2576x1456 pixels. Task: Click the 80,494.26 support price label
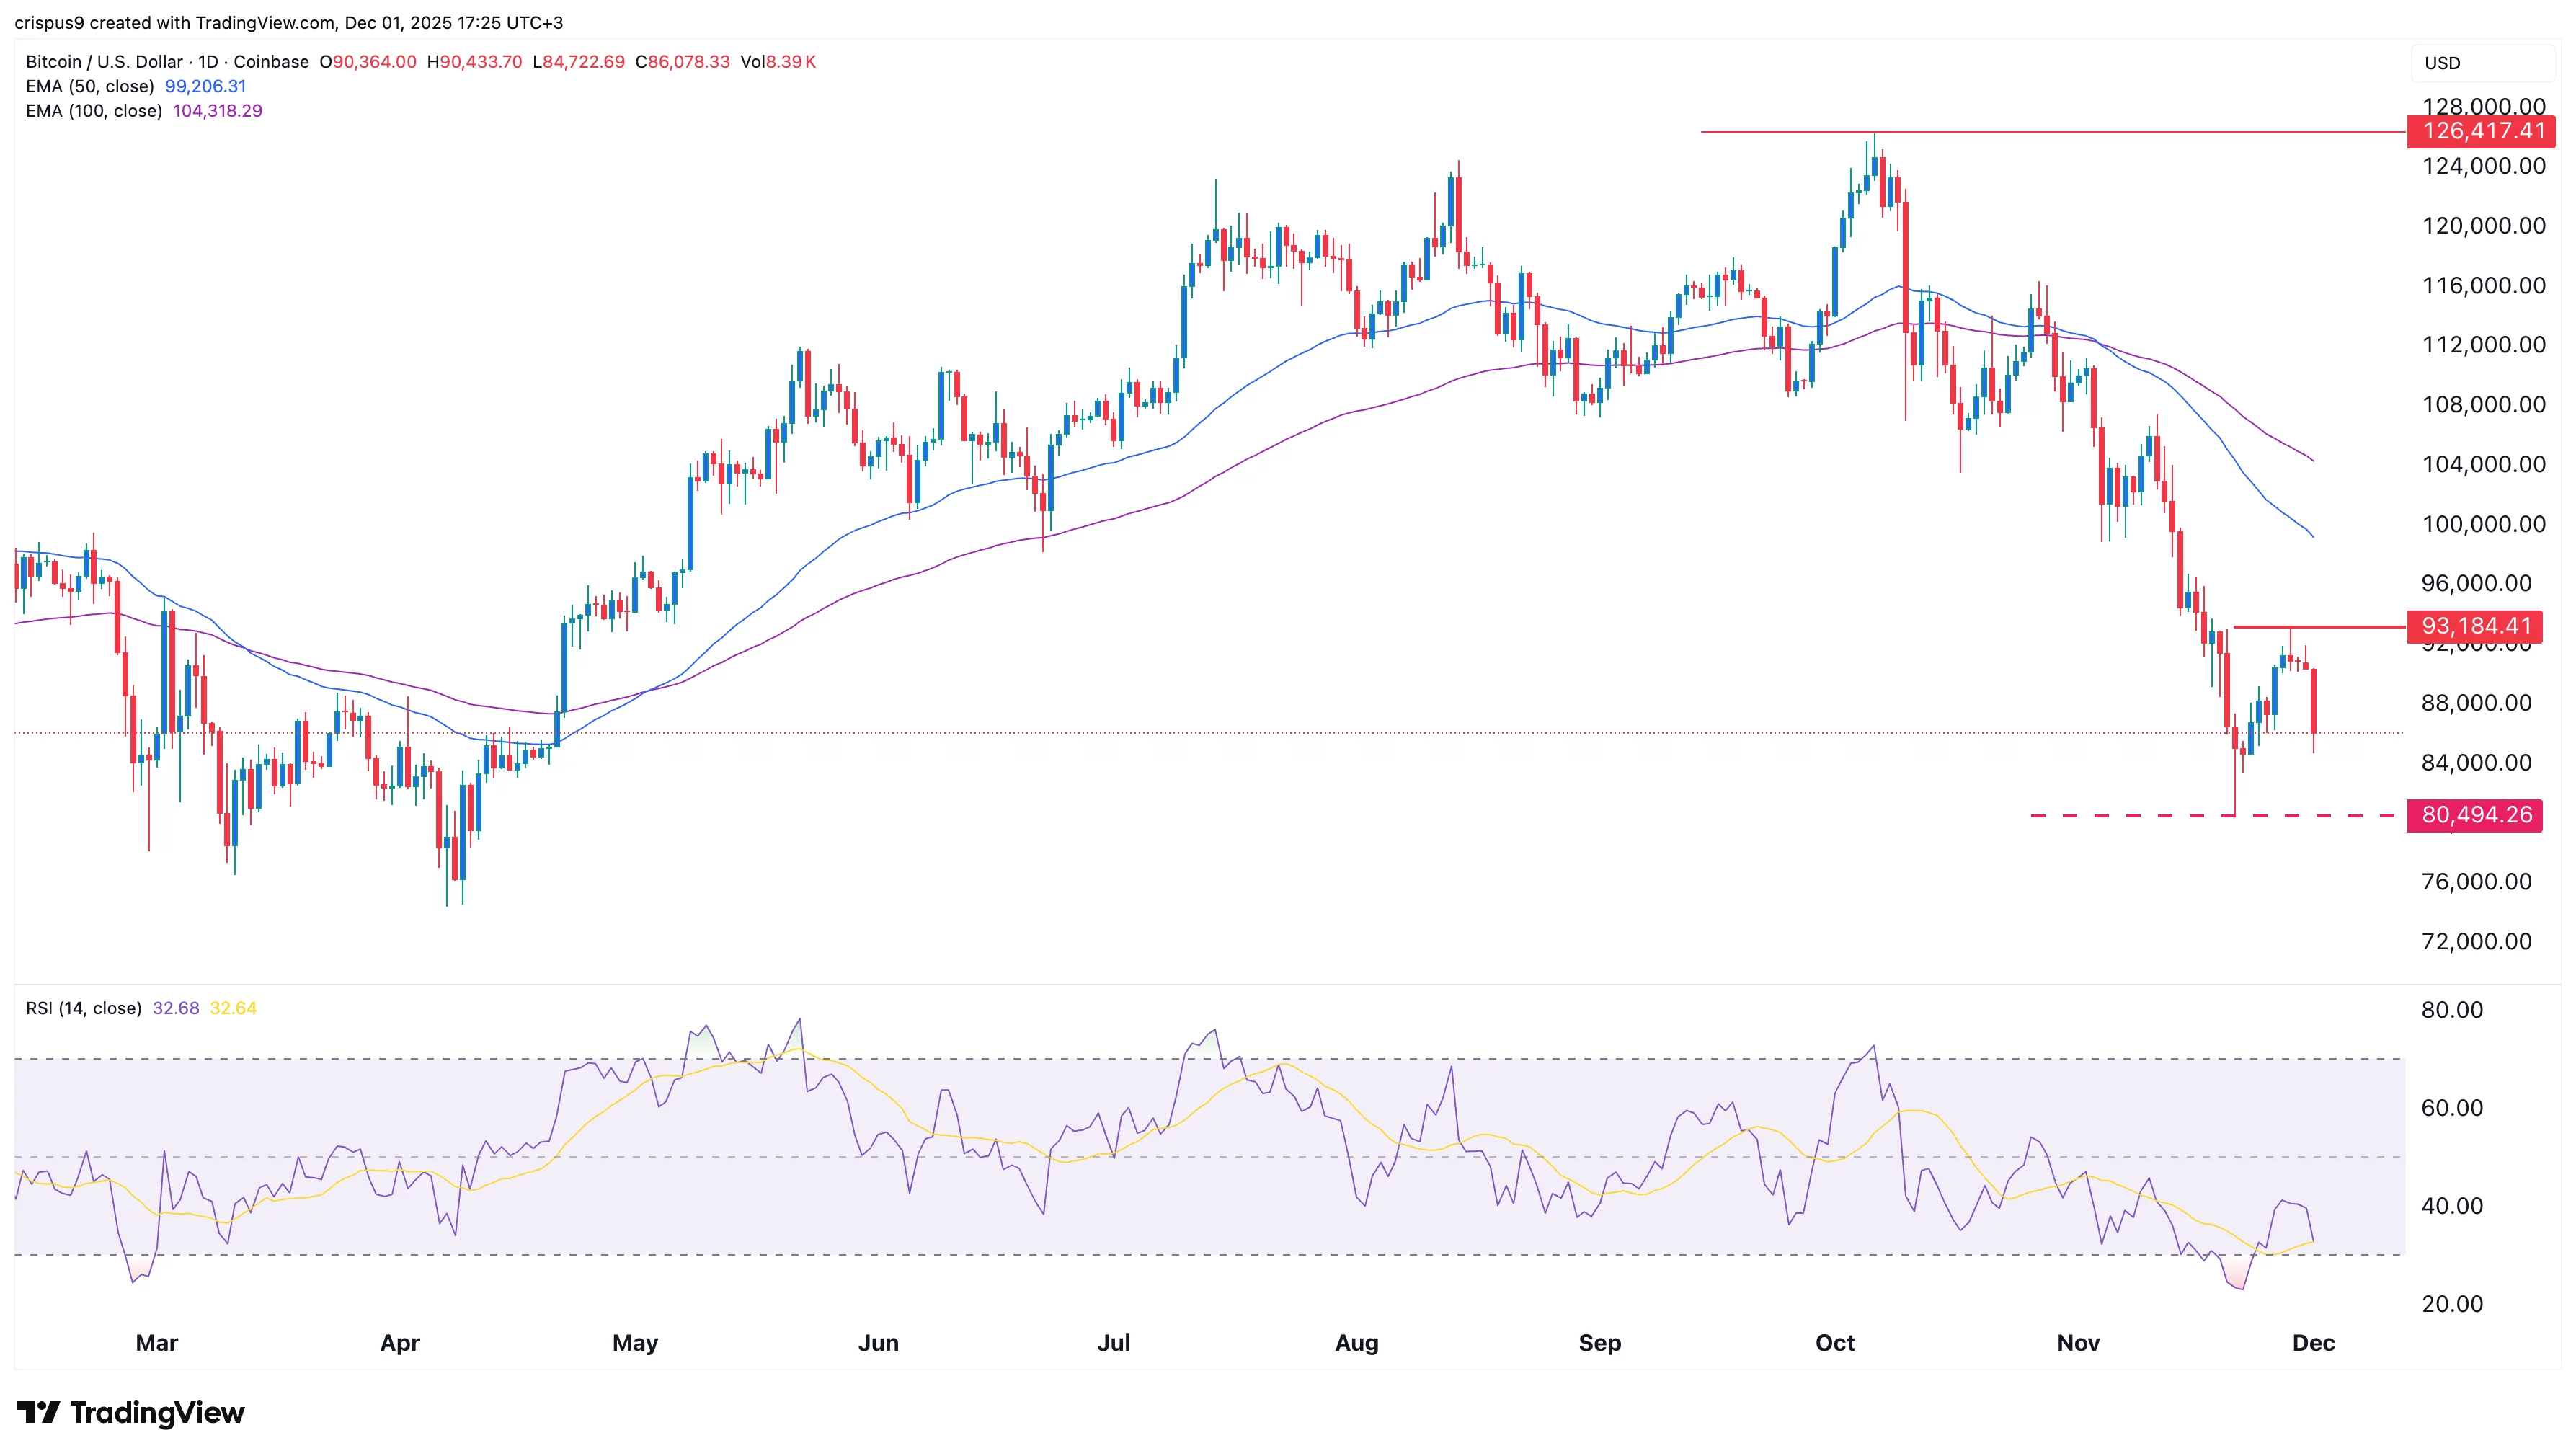pyautogui.click(x=2476, y=815)
